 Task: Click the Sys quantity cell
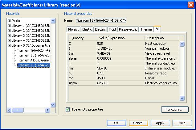[x=83, y=54]
